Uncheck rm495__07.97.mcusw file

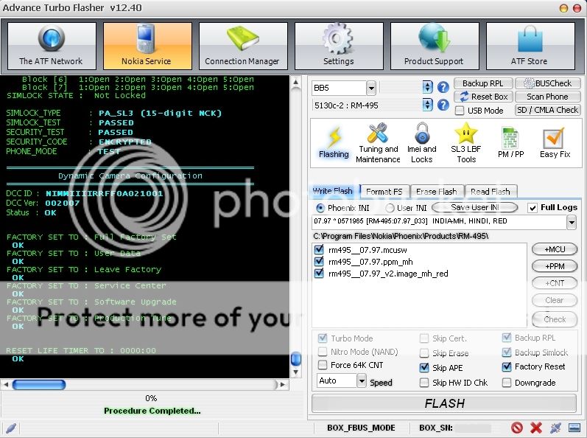(319, 249)
